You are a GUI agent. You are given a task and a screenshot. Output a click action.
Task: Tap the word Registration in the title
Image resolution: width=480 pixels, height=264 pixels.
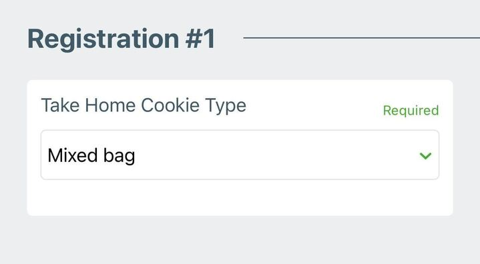(x=103, y=39)
